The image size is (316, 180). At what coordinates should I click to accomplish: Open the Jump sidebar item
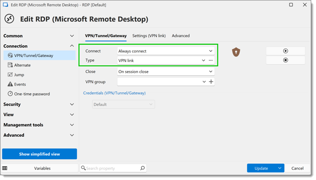tap(40, 75)
